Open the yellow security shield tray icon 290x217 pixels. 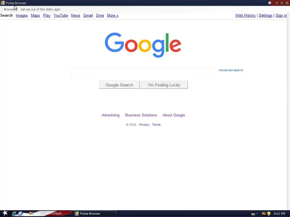point(269,214)
